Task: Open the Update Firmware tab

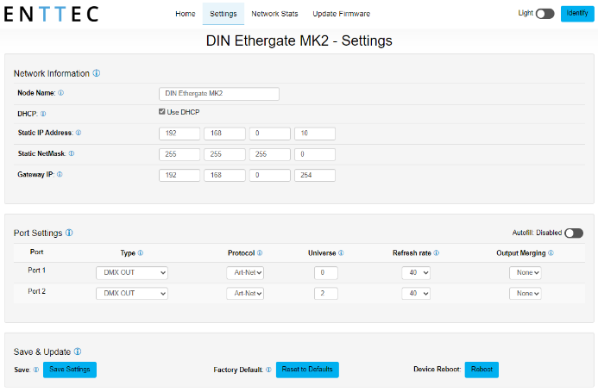Action: click(342, 14)
